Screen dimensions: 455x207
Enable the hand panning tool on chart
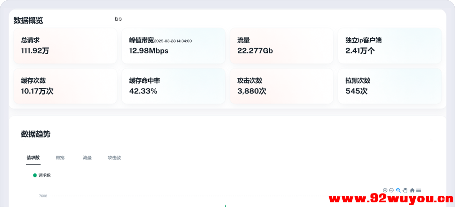pos(405,190)
